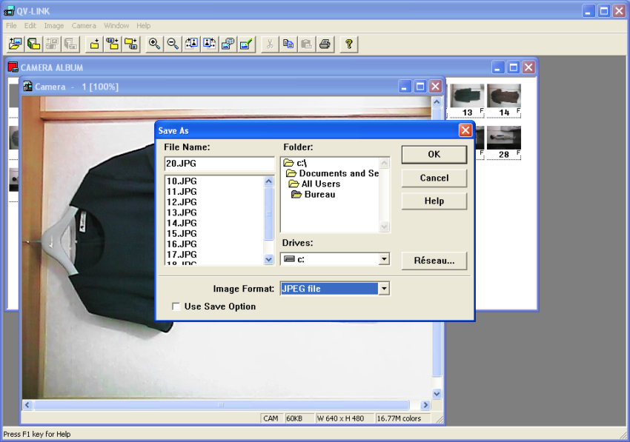Click the scissors cut icon
Image resolution: width=630 pixels, height=442 pixels.
coord(270,44)
